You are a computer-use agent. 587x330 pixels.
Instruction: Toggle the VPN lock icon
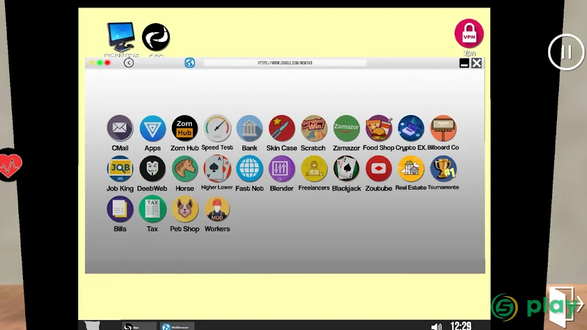[469, 34]
